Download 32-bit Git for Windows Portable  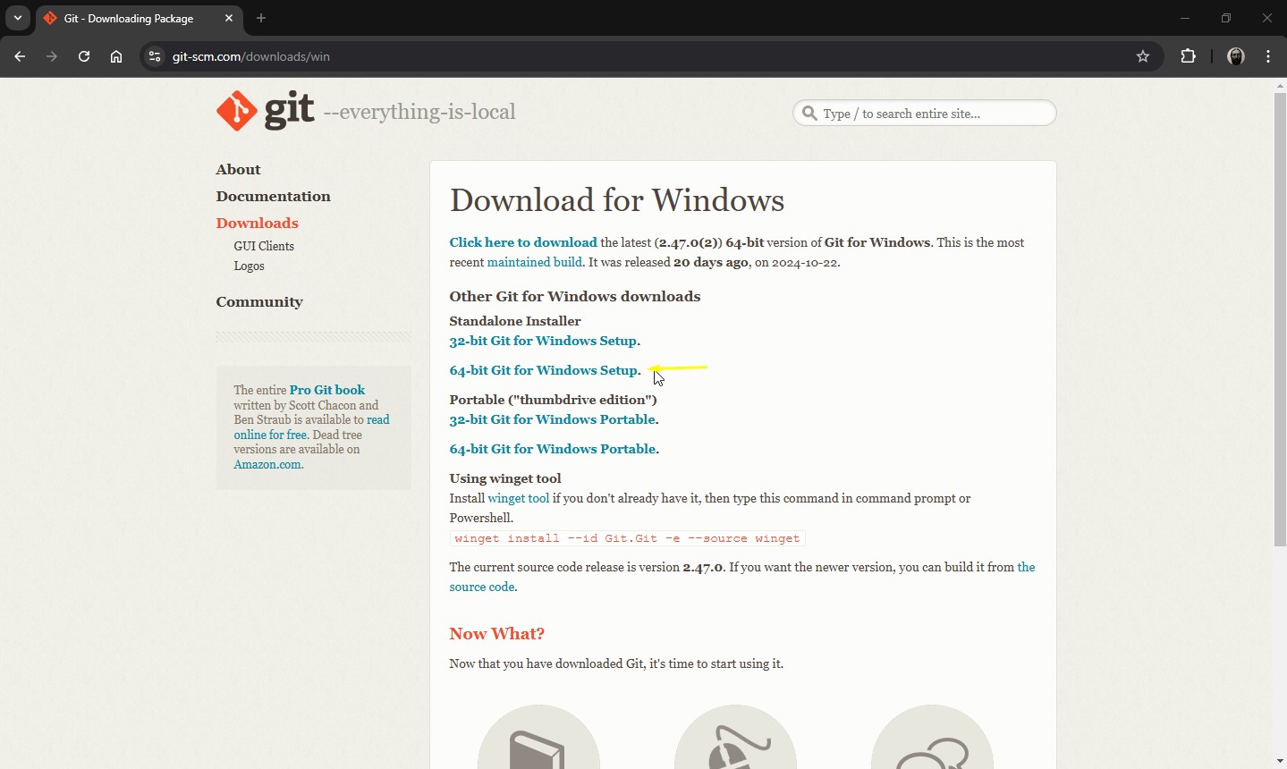tap(553, 419)
